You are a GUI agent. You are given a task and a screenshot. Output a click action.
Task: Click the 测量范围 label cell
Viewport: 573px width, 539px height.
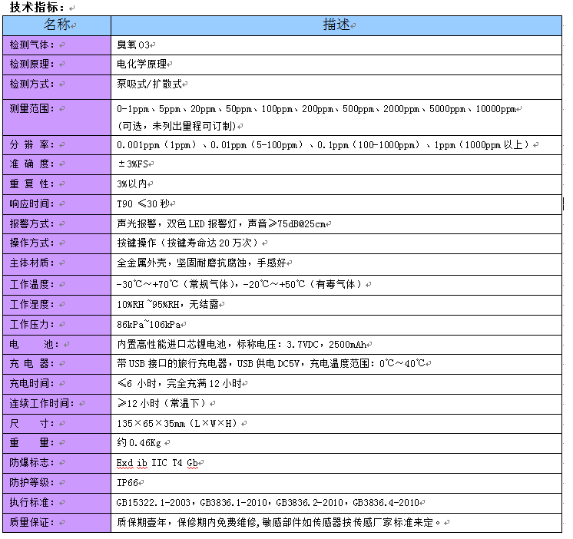[57, 117]
